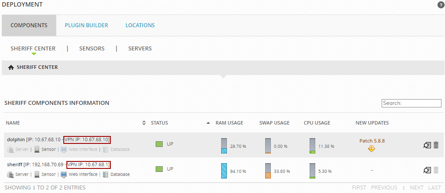This screenshot has height=193, width=445.
Task: Click the Database icon under sheriff
Action: 105,175
